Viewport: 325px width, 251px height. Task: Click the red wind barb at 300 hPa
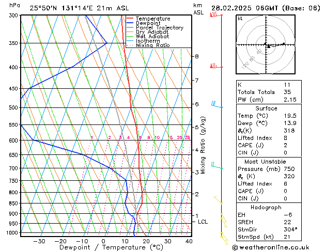(216, 14)
